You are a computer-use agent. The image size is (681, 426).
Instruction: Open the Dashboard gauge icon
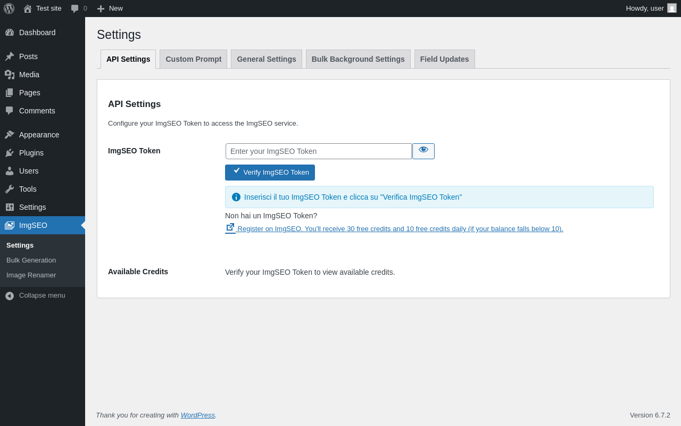point(10,32)
